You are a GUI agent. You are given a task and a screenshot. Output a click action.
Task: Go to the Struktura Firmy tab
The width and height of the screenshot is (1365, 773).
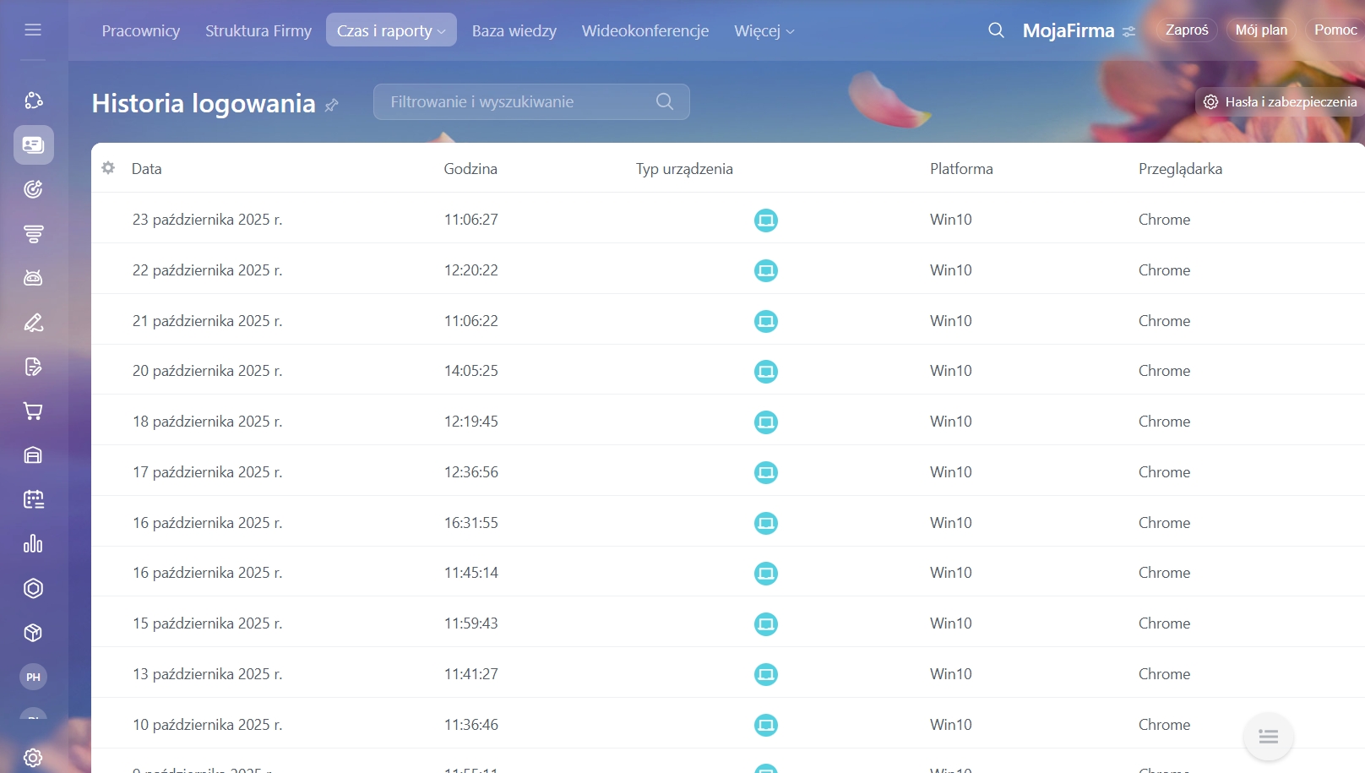[258, 31]
